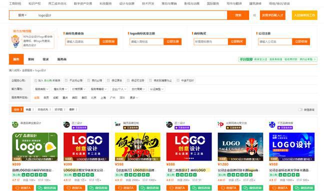Screen dimensions: 325x191
Task: Open the black shop avatar on the ¥399 card
Action: pos(66,125)
